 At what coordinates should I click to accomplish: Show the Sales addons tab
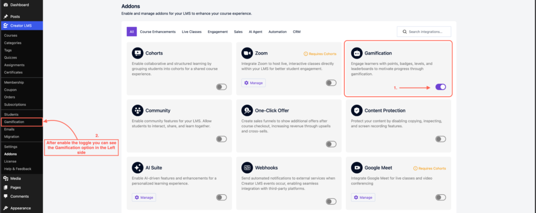click(238, 32)
